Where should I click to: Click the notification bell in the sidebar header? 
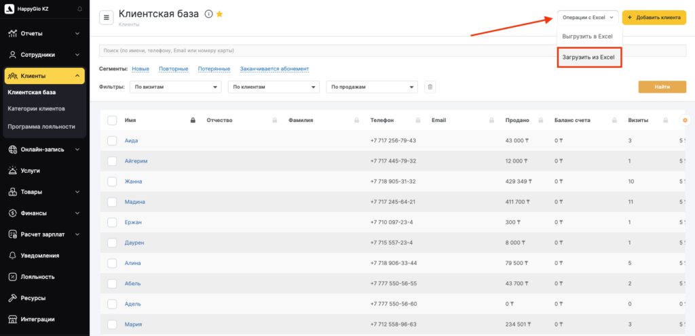tap(80, 9)
